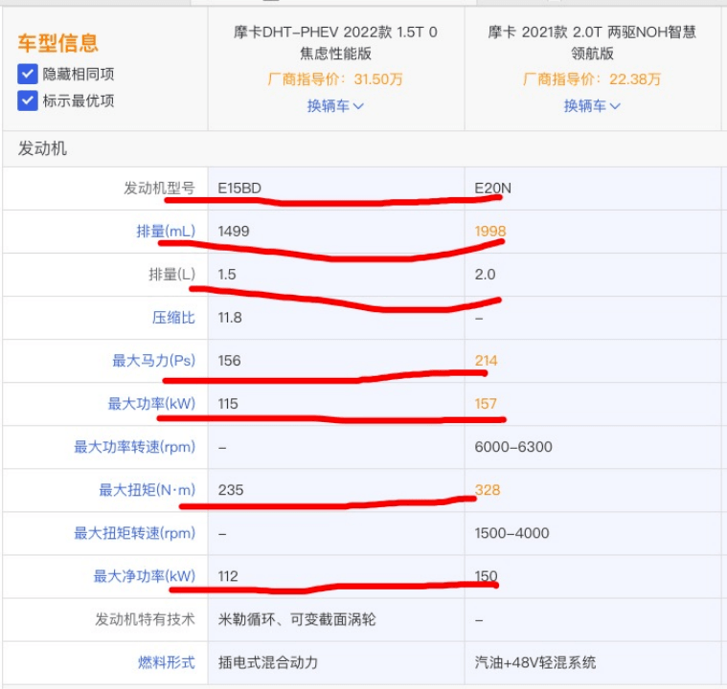
Task: Click the 发动机特有技术 row label
Action: tap(146, 619)
